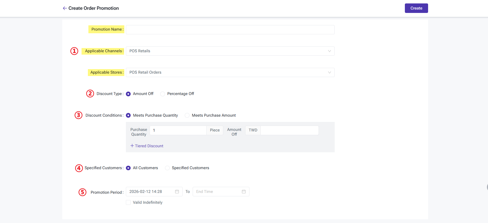Choose Meets Purchase Amount condition
Image resolution: width=488 pixels, height=223 pixels.
pyautogui.click(x=187, y=116)
